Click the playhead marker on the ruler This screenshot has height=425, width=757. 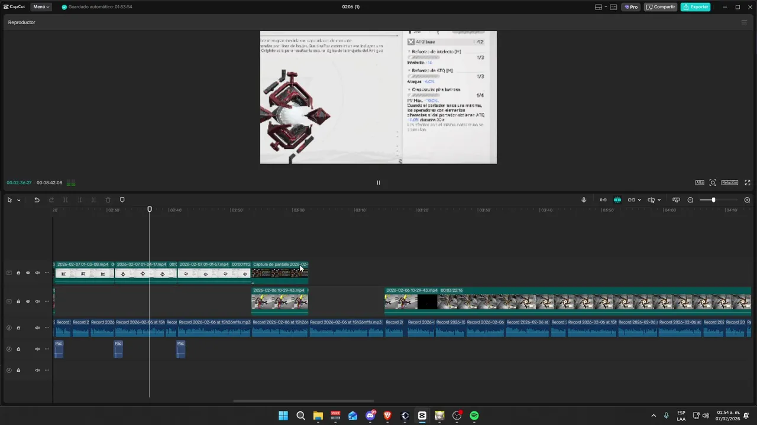pos(150,210)
